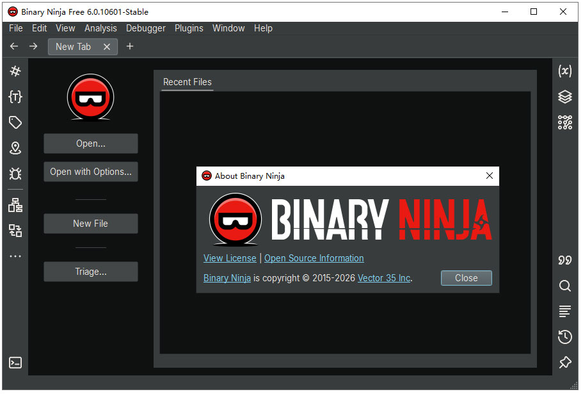Close the About Binary Ninja dialog with X
Screen dimensions: 583x394
(x=490, y=176)
